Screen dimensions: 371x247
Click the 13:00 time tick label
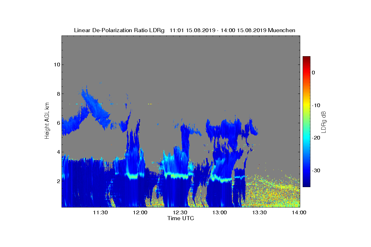click(220, 213)
